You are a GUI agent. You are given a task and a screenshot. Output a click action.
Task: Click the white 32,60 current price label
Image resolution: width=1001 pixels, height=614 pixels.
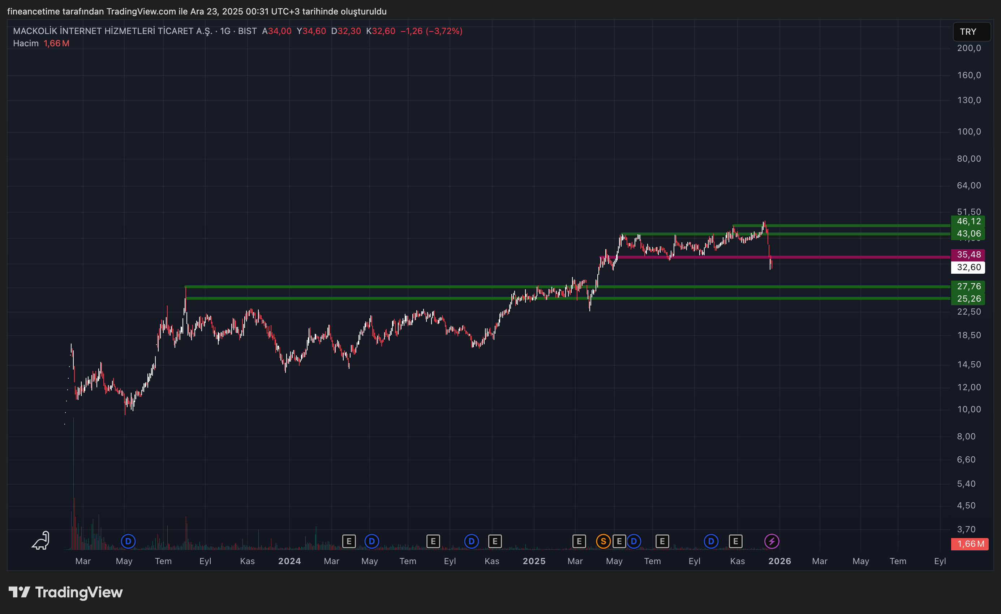coord(968,267)
